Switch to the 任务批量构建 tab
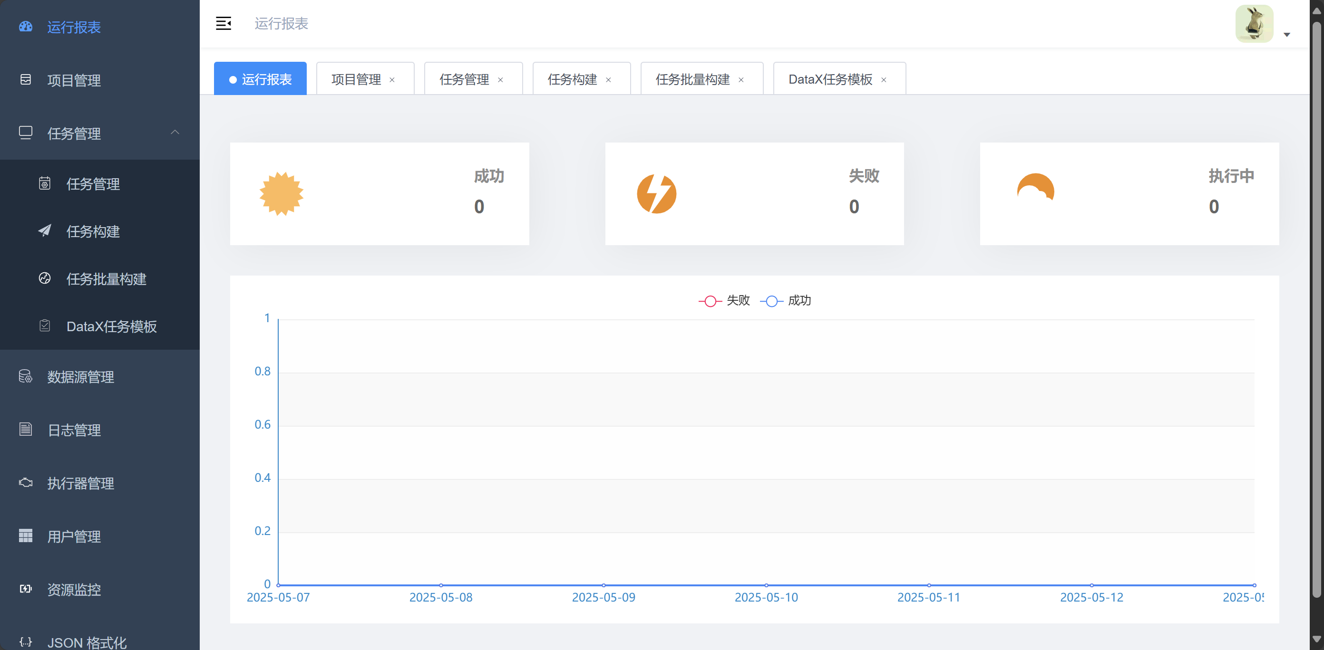Screen dimensions: 1324x650 click(x=692, y=79)
